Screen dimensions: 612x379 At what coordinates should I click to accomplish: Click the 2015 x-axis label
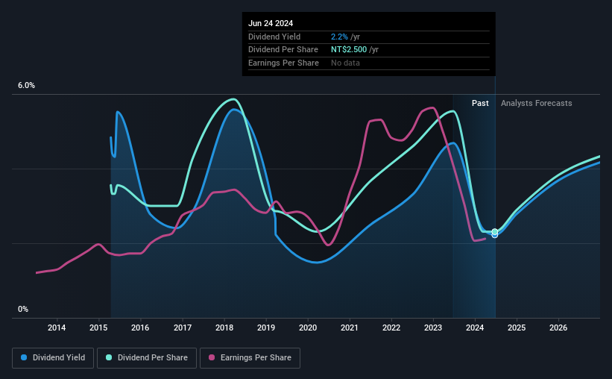98,328
